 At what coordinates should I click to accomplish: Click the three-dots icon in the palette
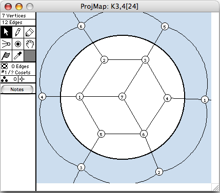click(x=4, y=79)
